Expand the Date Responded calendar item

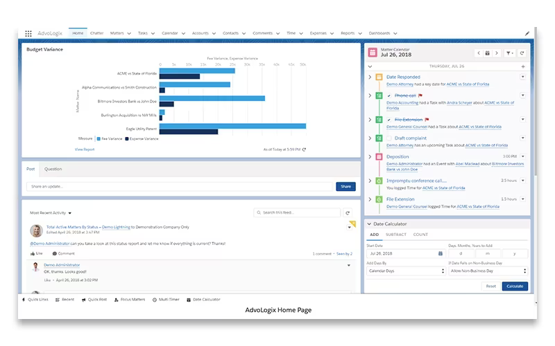coord(370,77)
